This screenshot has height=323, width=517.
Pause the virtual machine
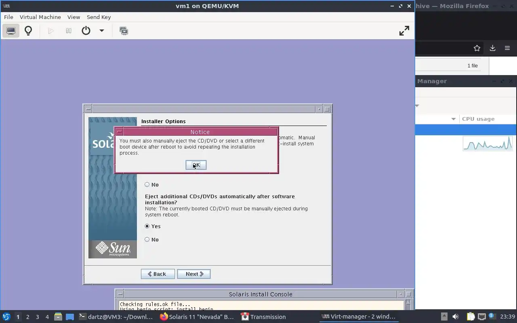[69, 31]
